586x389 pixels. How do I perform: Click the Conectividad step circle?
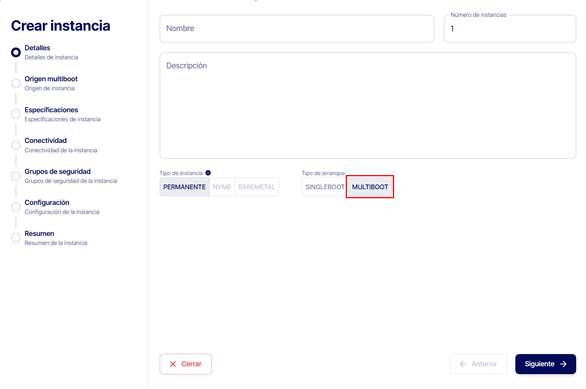coord(16,145)
